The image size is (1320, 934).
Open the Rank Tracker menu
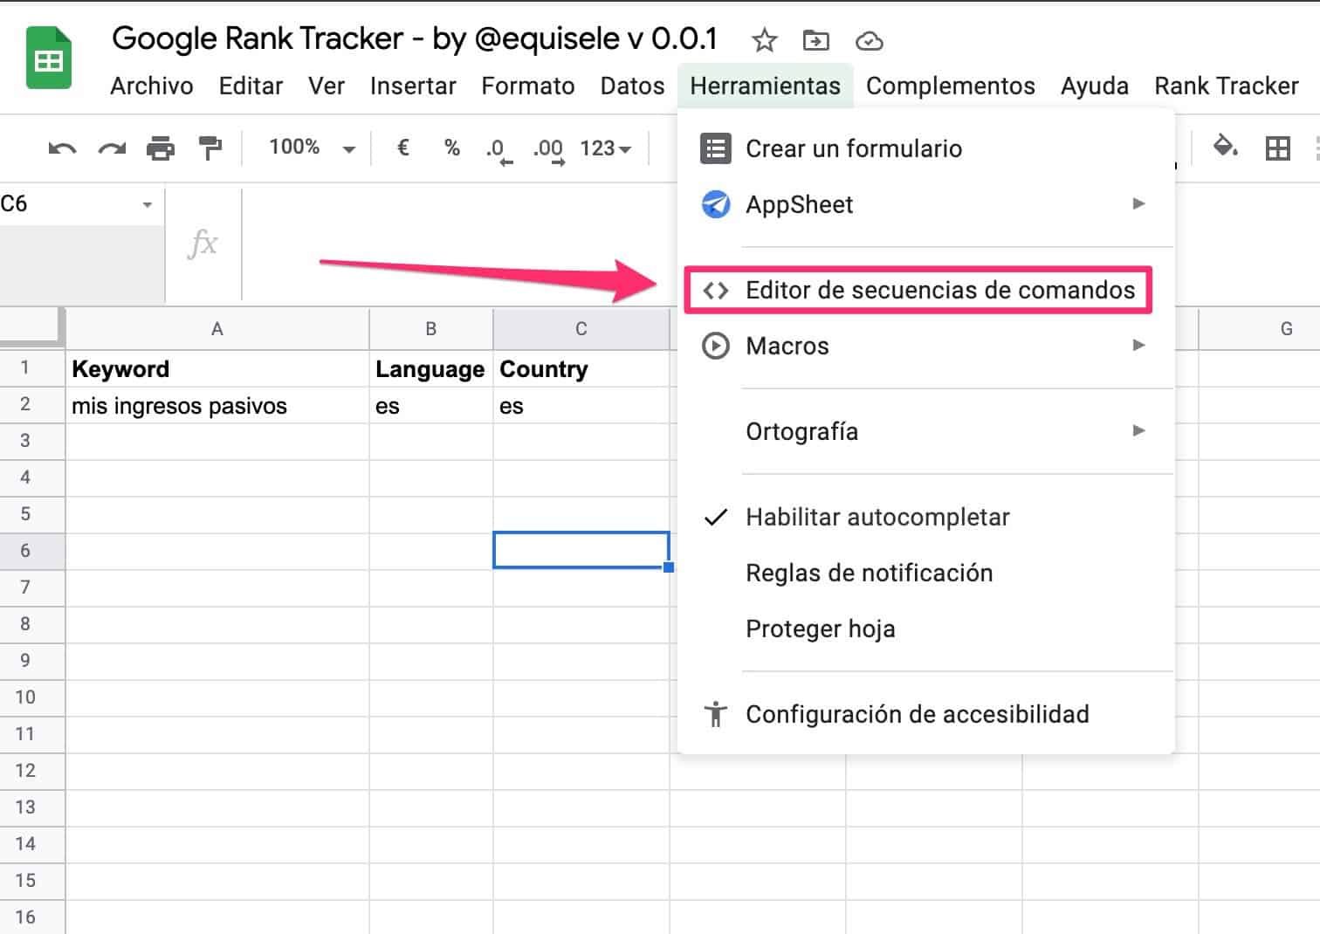point(1226,86)
